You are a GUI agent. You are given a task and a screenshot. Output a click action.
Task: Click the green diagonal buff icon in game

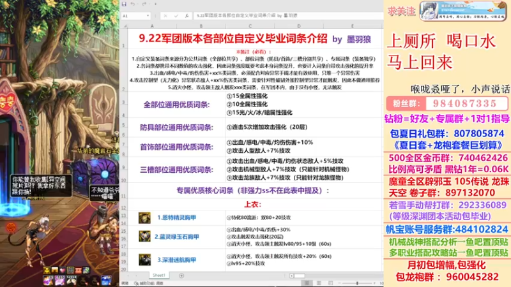[x=86, y=270]
